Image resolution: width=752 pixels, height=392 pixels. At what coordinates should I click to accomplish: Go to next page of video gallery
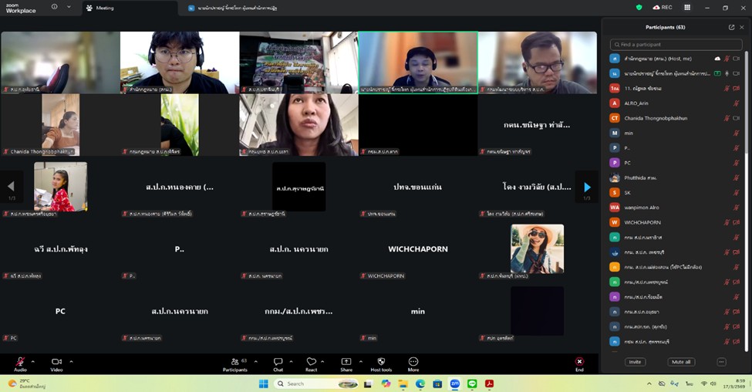coord(587,187)
